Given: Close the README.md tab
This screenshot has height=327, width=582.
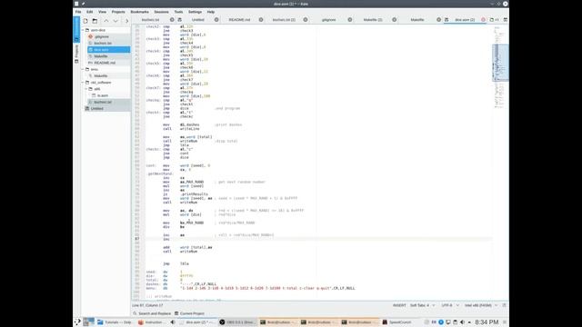Looking at the screenshot, I should point(261,20).
